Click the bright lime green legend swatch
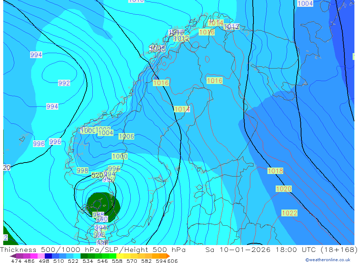 click(x=113, y=256)
